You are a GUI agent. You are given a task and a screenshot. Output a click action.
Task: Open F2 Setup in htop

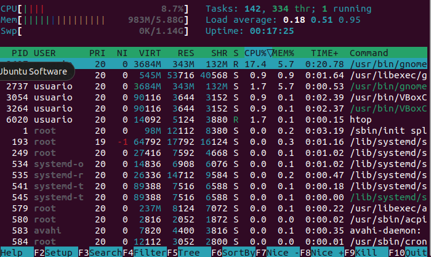point(57,252)
